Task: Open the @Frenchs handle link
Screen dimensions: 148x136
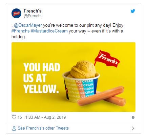Action: point(33,16)
